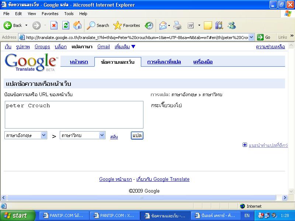Click the Internet zone globe icon

pos(242,206)
